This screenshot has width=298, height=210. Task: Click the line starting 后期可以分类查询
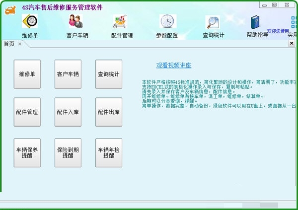[170, 101]
